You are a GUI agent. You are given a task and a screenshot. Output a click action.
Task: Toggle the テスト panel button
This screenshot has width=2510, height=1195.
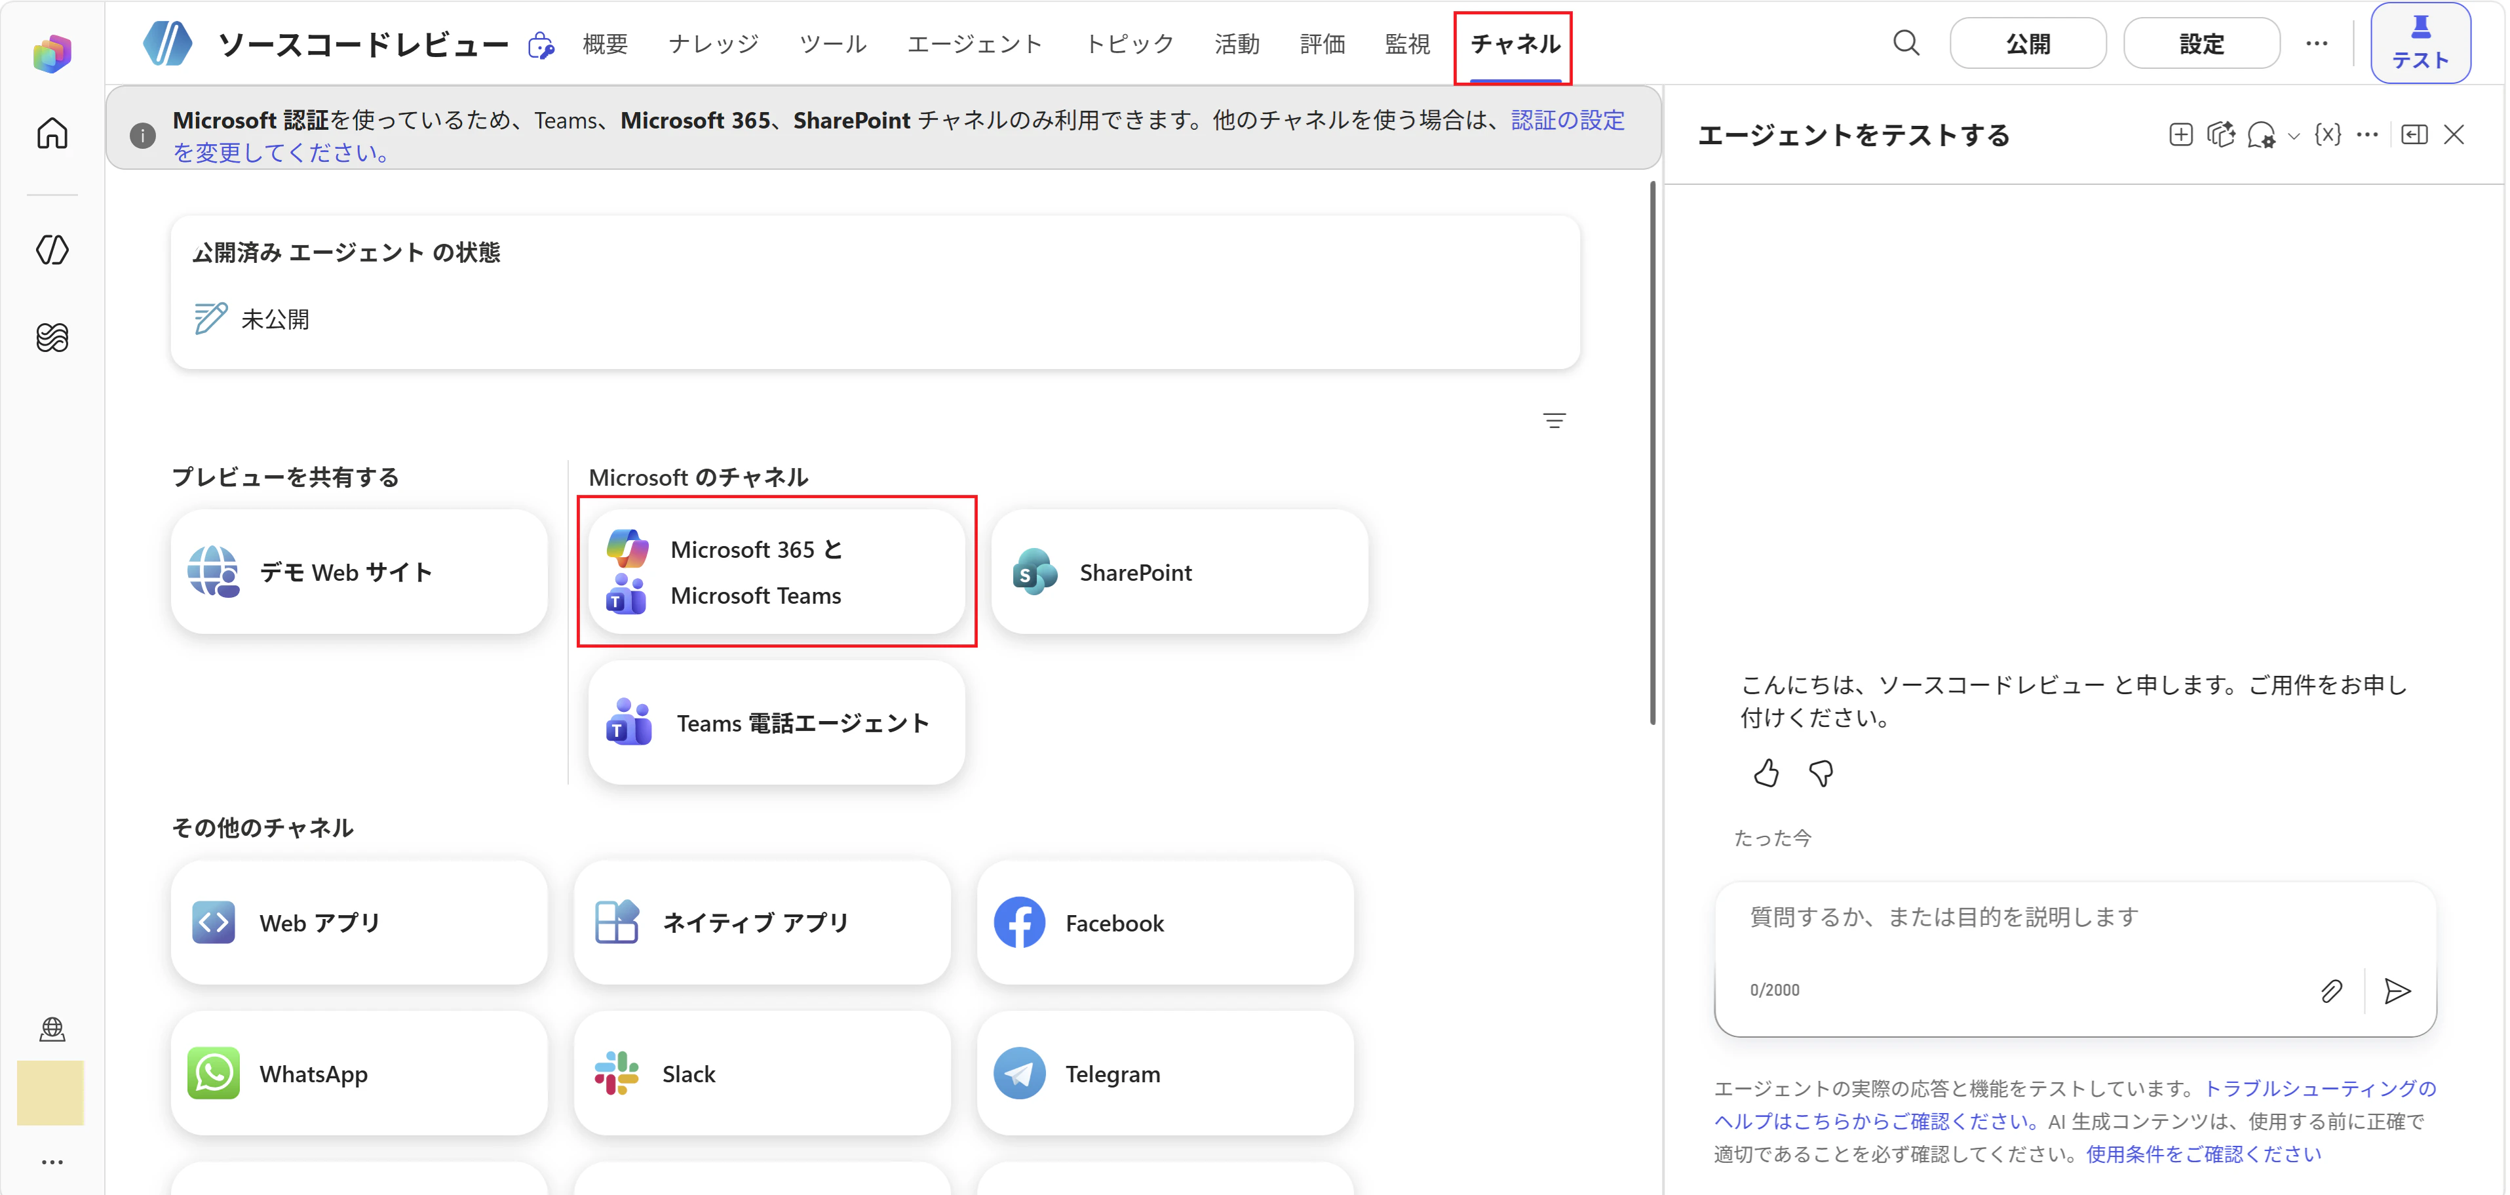pyautogui.click(x=2420, y=43)
